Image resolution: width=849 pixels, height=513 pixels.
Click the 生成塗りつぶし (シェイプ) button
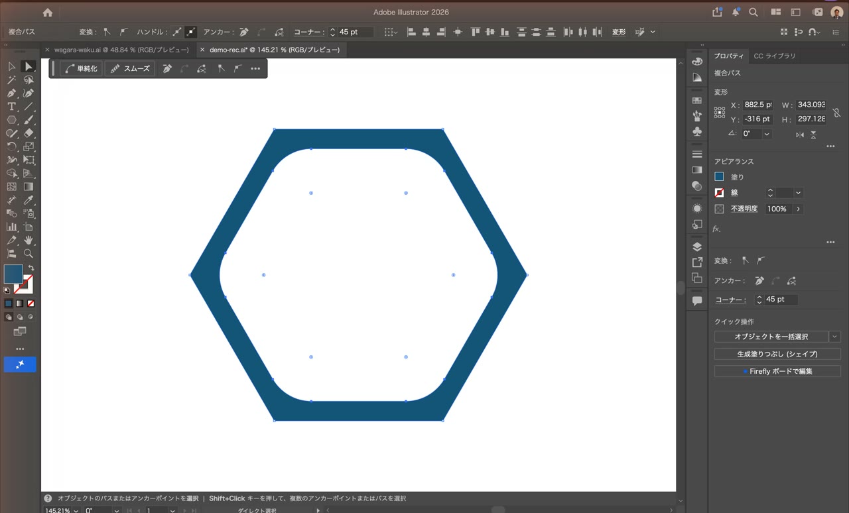coord(777,354)
